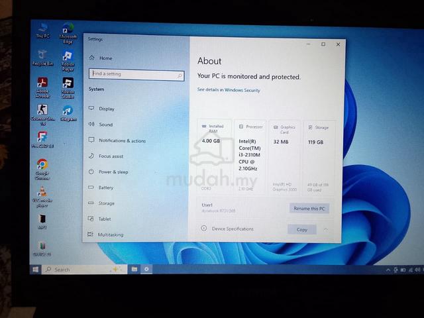The width and height of the screenshot is (424, 318).
Task: Launch Roblox Studio shortcut
Action: pyautogui.click(x=68, y=88)
